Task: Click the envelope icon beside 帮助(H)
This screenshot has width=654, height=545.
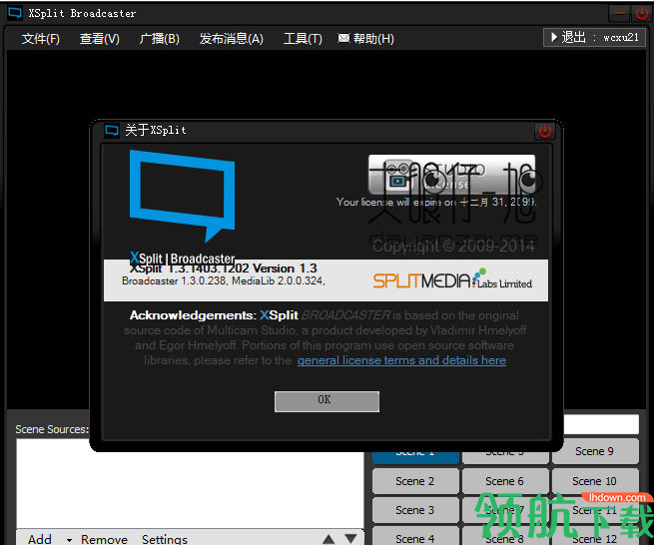Action: 343,38
